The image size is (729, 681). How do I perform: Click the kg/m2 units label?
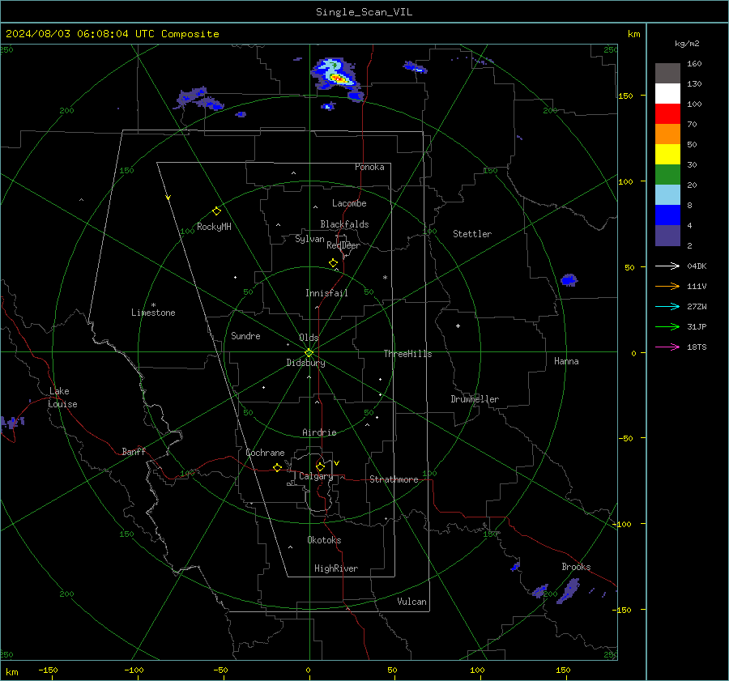(687, 44)
